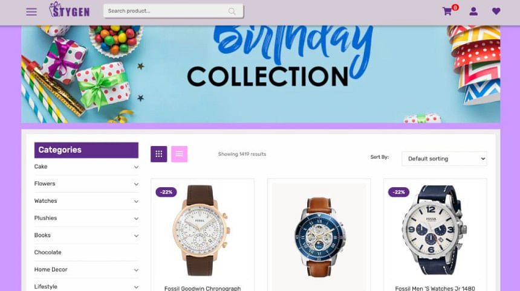The image size is (520, 291).
Task: Expand the Plushies category chevron
Action: [x=136, y=219]
